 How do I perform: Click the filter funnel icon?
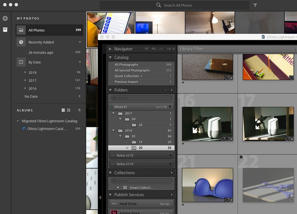(255, 5)
